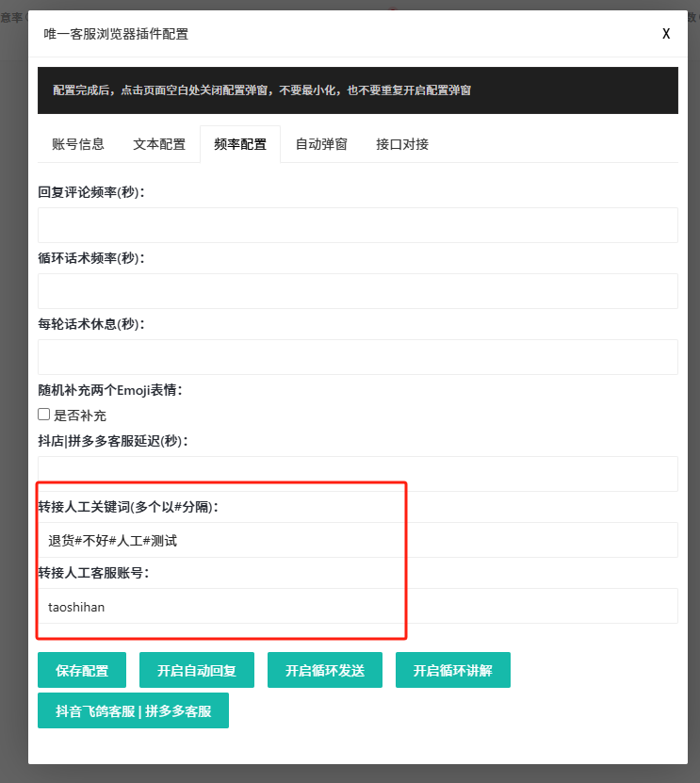The height and width of the screenshot is (783, 700).
Task: Edit the 转接人工客服账号 field containing taoshihan
Action: pos(357,606)
